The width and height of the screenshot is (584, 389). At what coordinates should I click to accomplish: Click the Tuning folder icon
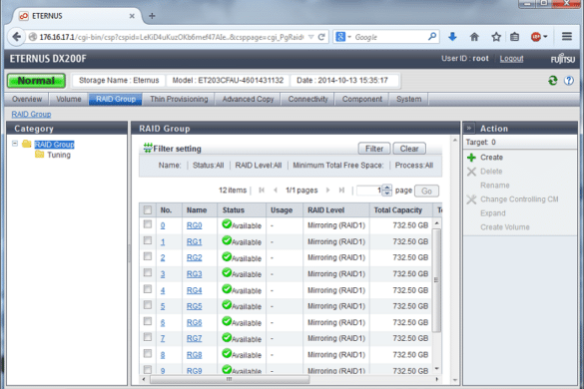pos(40,155)
